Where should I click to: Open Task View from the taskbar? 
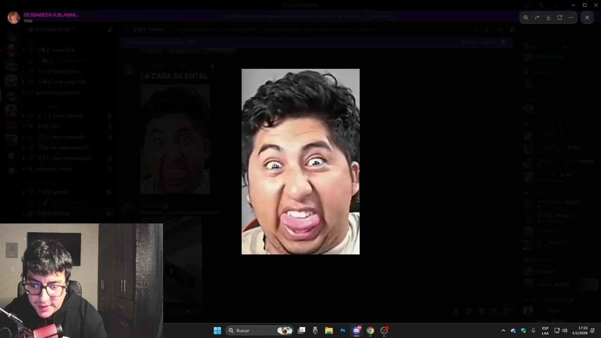[x=302, y=330]
